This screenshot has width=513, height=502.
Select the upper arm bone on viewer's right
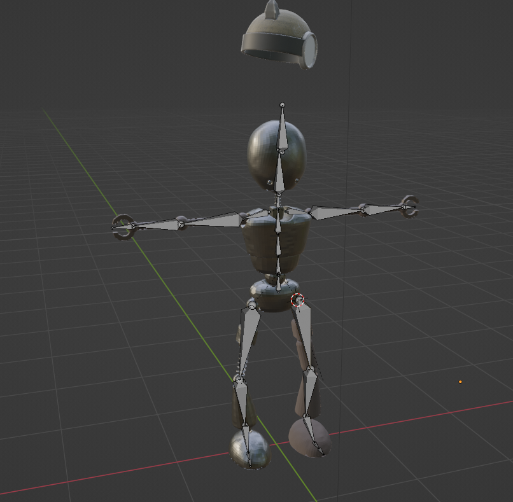[x=335, y=211]
